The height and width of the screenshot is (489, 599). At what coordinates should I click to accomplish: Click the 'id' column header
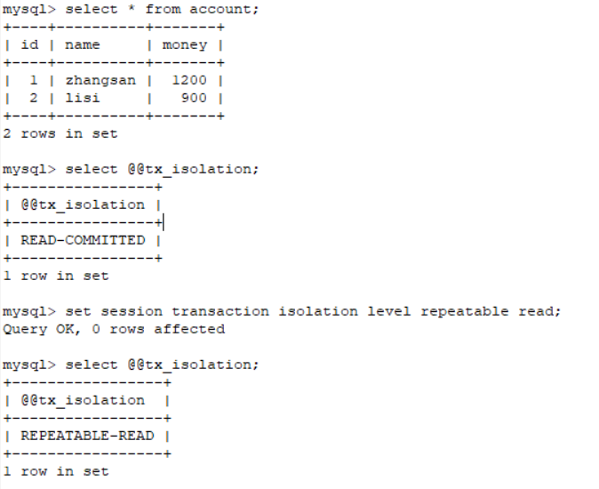click(x=30, y=44)
